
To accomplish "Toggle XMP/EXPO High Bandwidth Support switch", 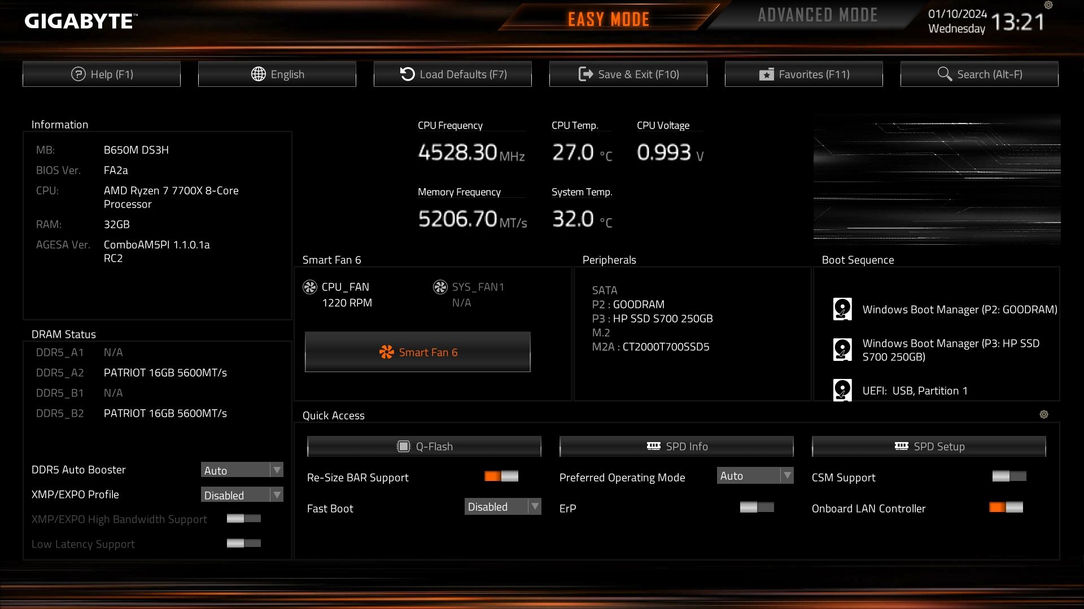I will tap(244, 519).
